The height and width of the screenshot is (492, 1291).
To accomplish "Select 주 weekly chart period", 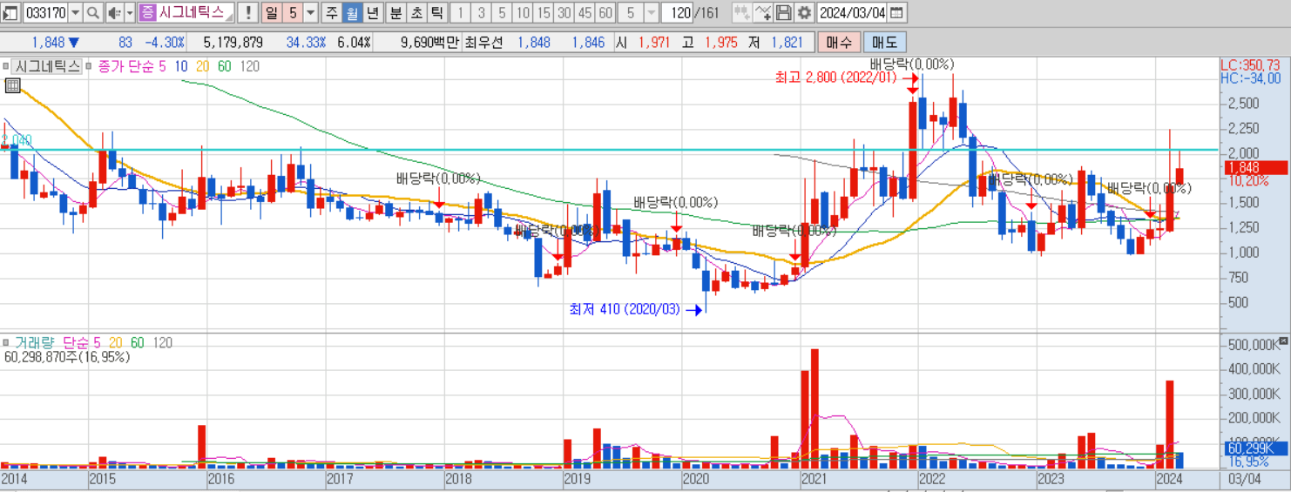I will [x=332, y=12].
